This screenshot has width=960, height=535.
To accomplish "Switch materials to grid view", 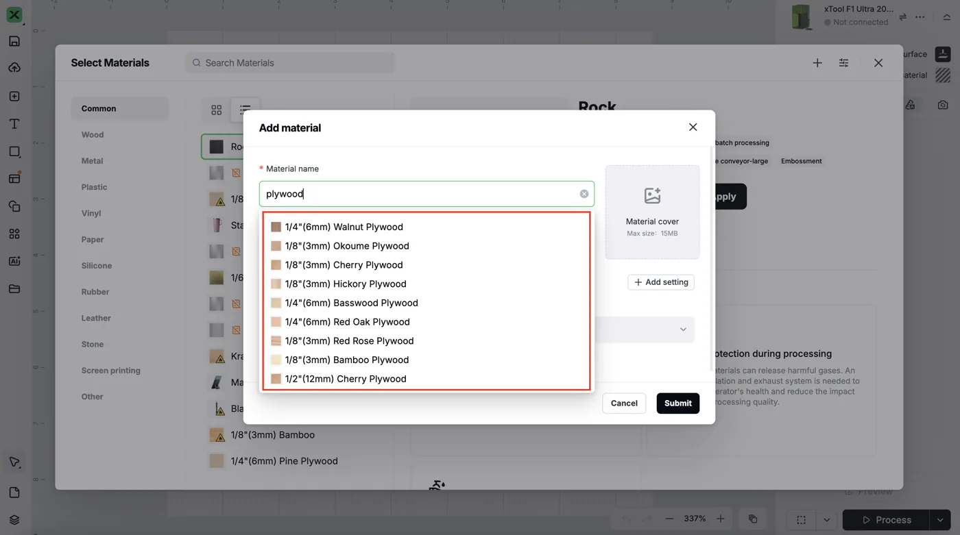I will click(x=217, y=110).
